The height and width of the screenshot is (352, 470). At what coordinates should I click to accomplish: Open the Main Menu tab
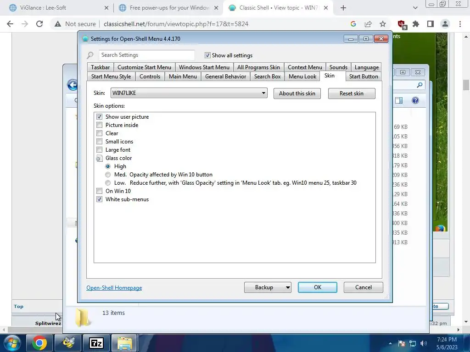click(x=183, y=77)
